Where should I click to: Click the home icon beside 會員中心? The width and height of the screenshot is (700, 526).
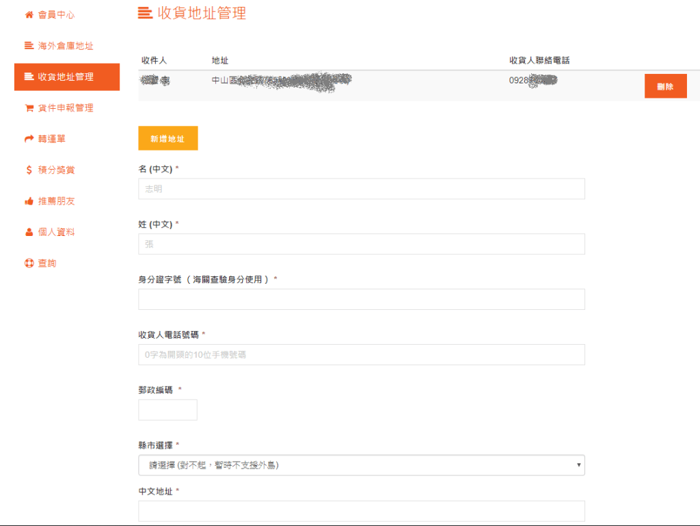[x=29, y=14]
